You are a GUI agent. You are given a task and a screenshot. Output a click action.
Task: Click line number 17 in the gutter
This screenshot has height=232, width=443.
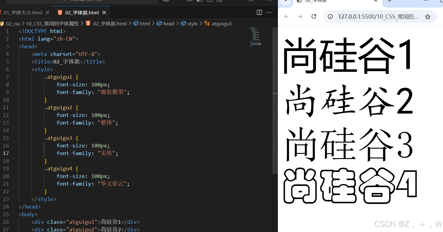6,153
